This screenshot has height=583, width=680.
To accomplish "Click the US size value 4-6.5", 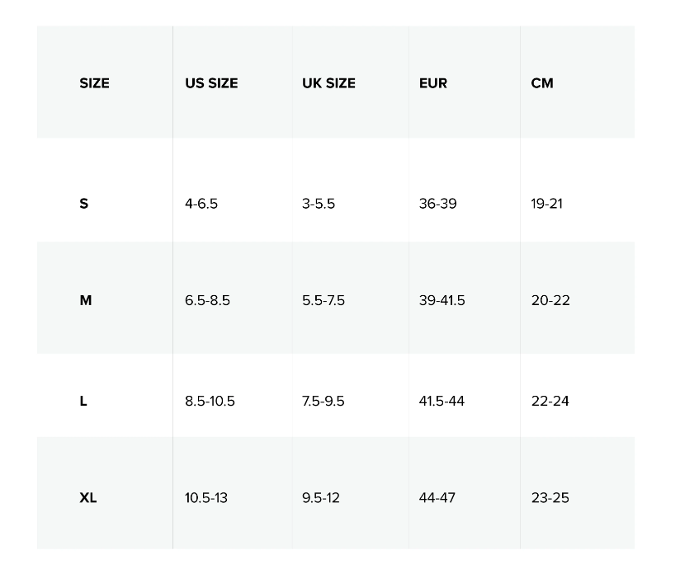I will (201, 204).
